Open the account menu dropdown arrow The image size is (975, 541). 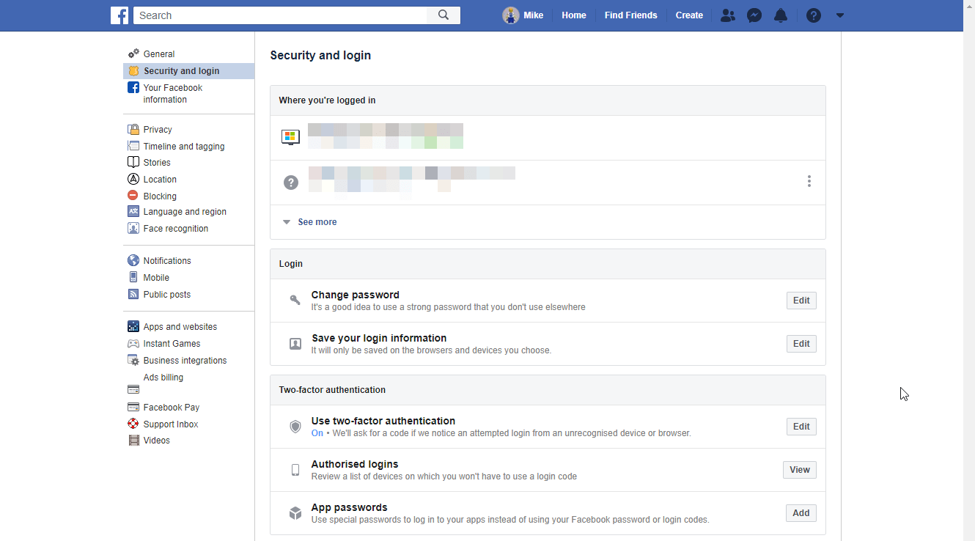click(840, 15)
